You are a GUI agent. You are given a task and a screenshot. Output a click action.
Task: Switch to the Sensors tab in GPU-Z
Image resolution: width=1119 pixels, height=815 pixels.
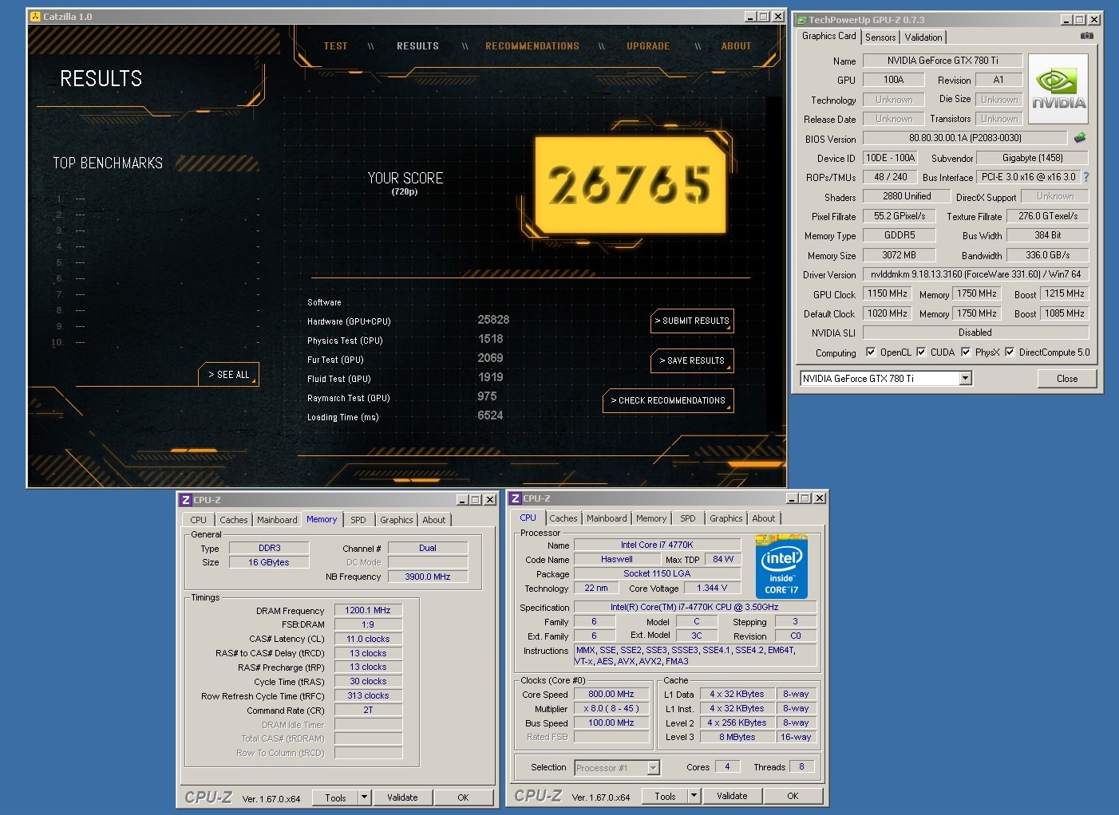[x=880, y=37]
